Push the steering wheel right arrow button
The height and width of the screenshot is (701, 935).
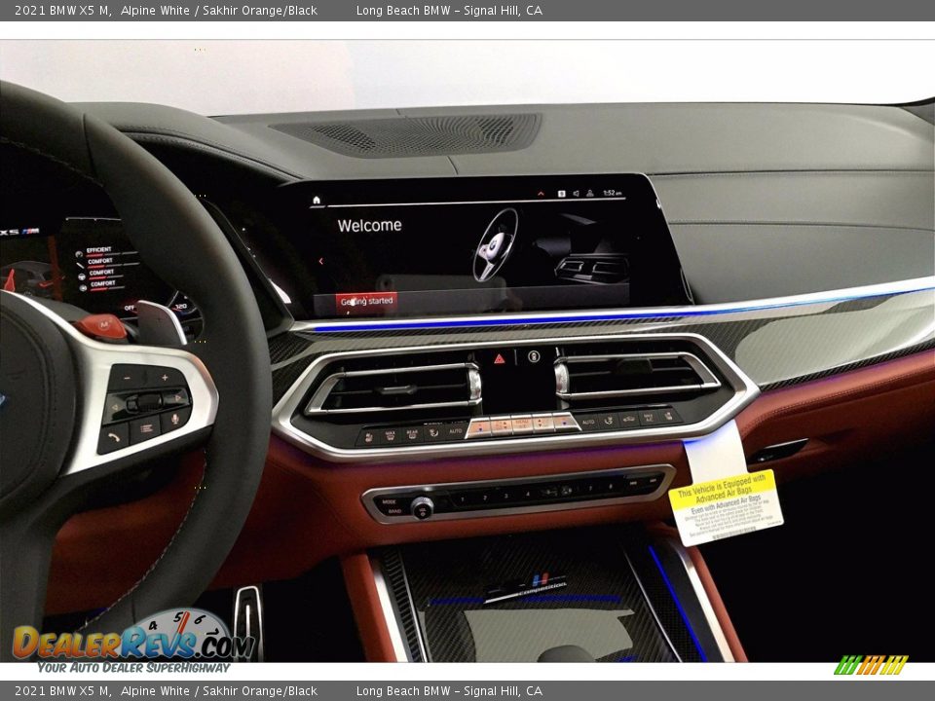pos(177,397)
